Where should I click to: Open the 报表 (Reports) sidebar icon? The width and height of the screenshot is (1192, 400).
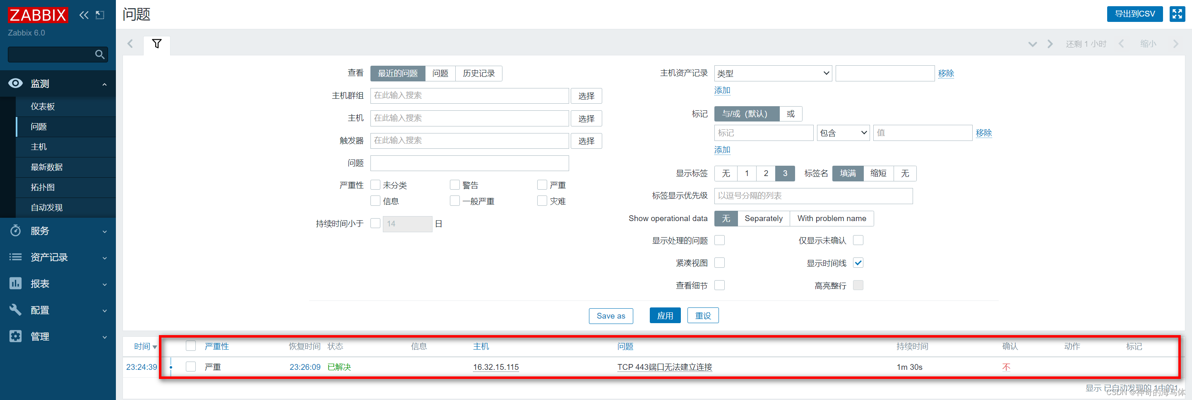tap(15, 283)
